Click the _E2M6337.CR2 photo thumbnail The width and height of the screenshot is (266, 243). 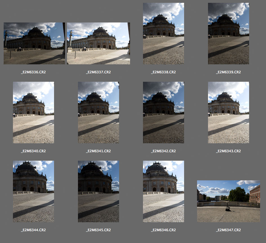99,43
